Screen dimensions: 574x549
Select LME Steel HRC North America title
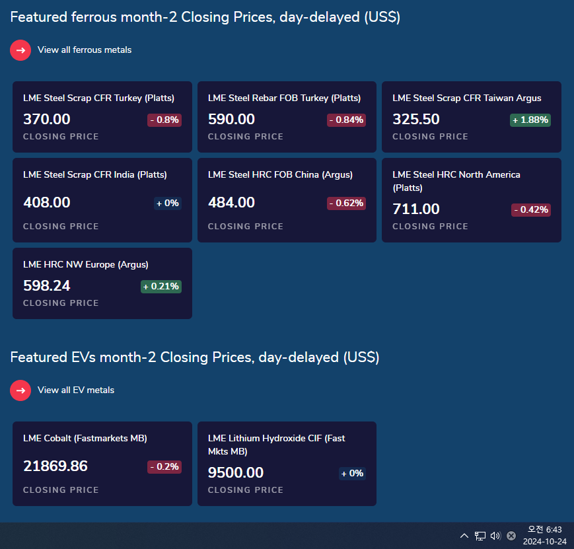[x=456, y=181]
